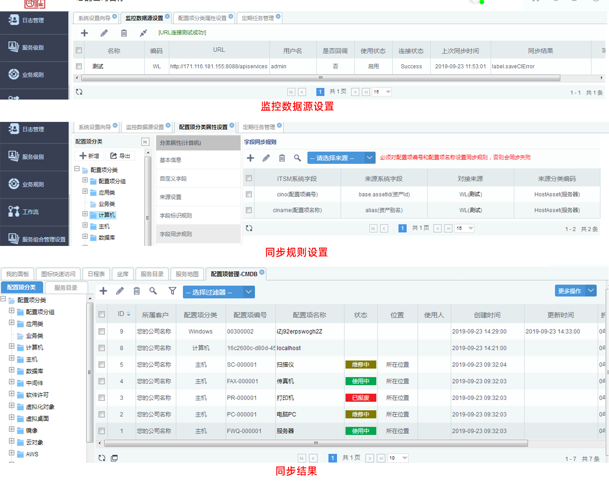The image size is (609, 483).
Task: Select 字段标识规则 in attribute menu
Action: tap(198, 216)
